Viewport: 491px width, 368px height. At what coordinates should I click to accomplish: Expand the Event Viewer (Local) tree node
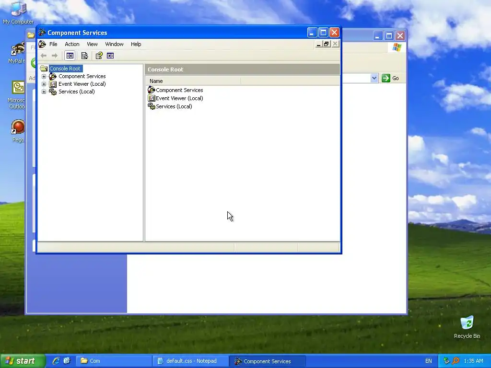click(44, 84)
